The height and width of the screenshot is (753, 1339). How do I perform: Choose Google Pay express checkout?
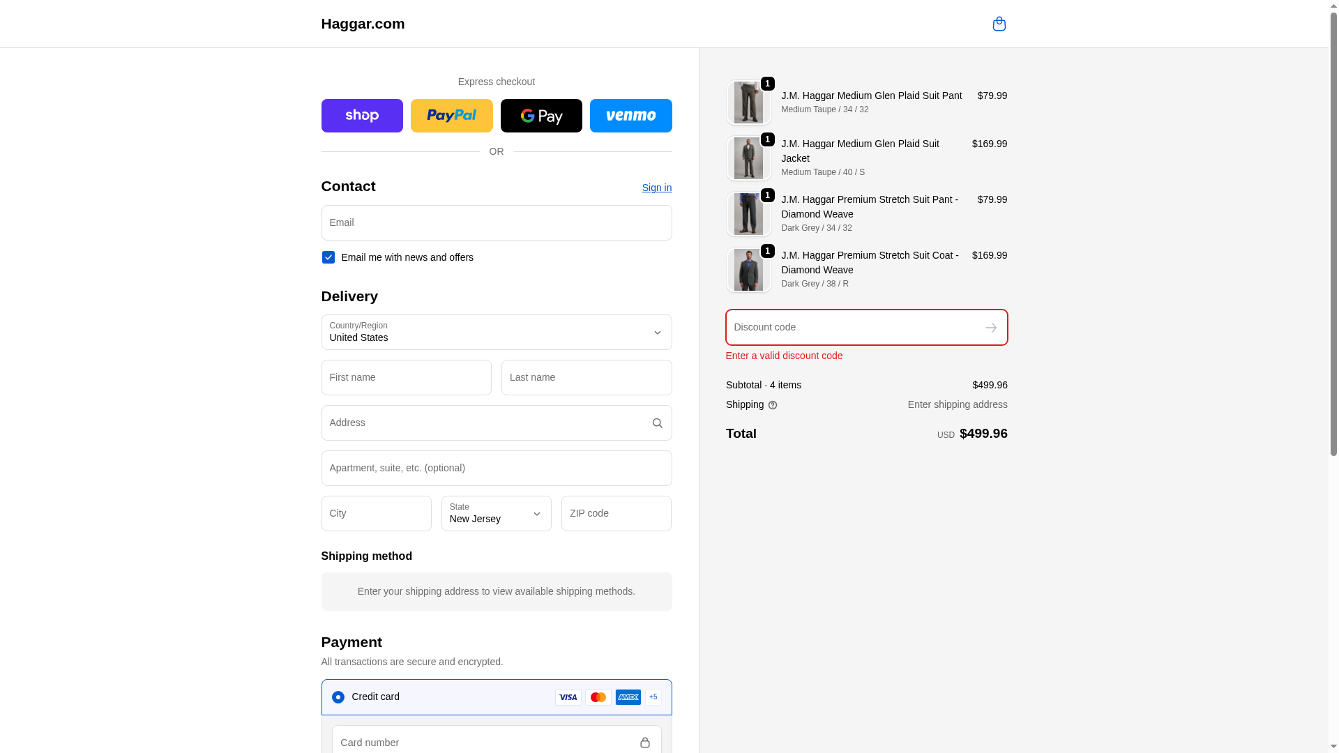[541, 116]
